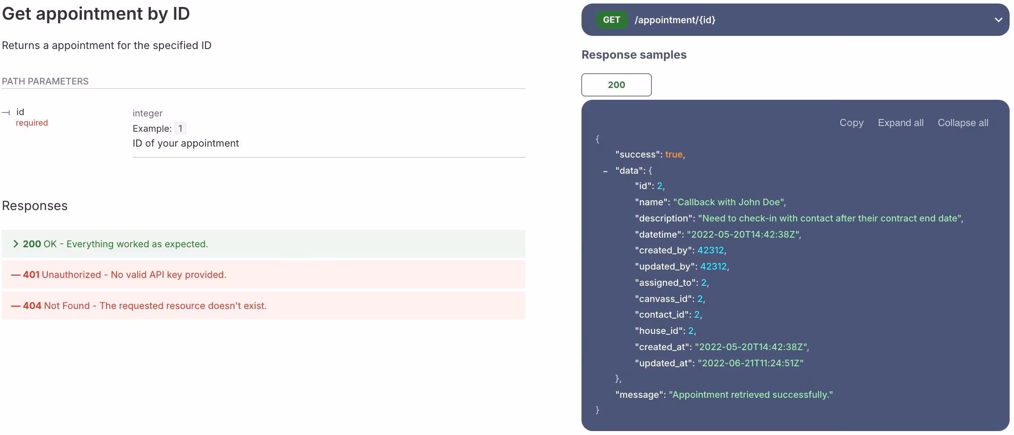Click the id path parameter name
Viewport: 1014px width, 435px height.
pyautogui.click(x=20, y=112)
